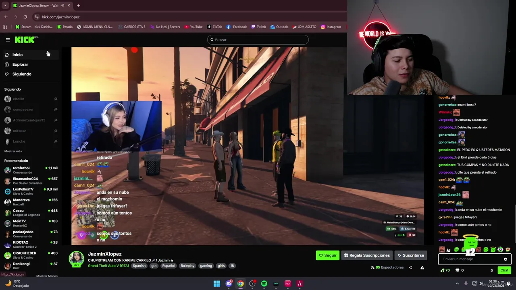Click the gaming tag
The width and height of the screenshot is (516, 290).
point(206,266)
